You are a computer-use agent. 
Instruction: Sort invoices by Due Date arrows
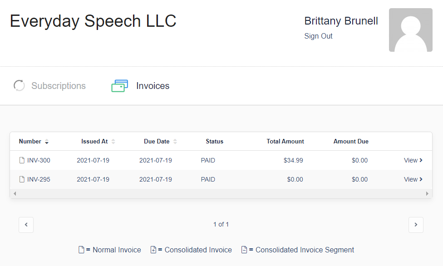click(x=175, y=141)
